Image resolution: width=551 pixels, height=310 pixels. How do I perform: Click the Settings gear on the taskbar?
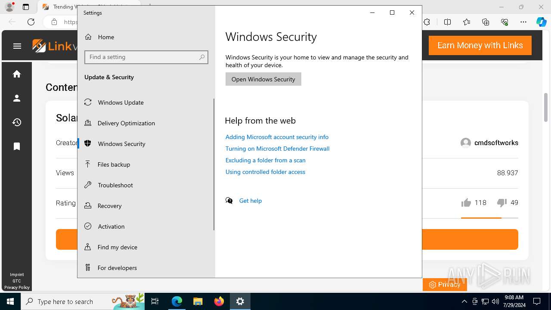pyautogui.click(x=240, y=301)
